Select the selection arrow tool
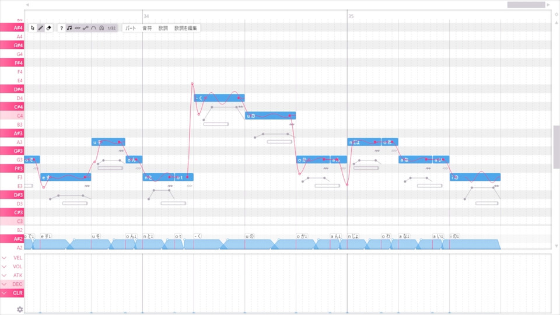The width and height of the screenshot is (560, 315). [33, 28]
